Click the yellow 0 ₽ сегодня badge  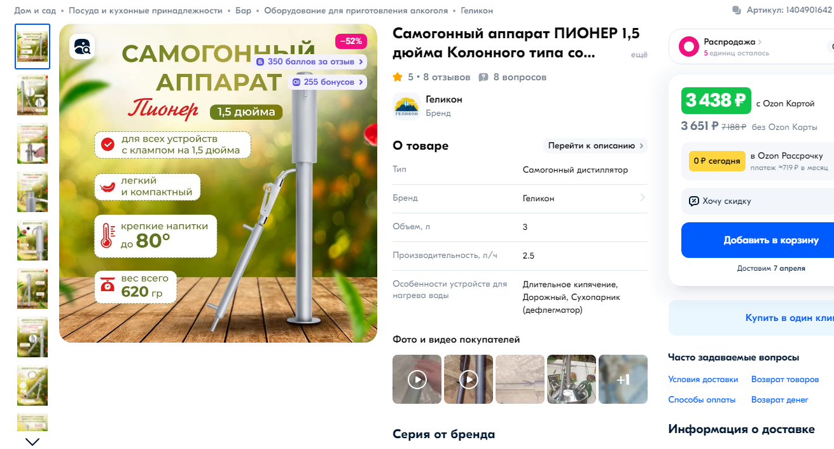(x=718, y=161)
